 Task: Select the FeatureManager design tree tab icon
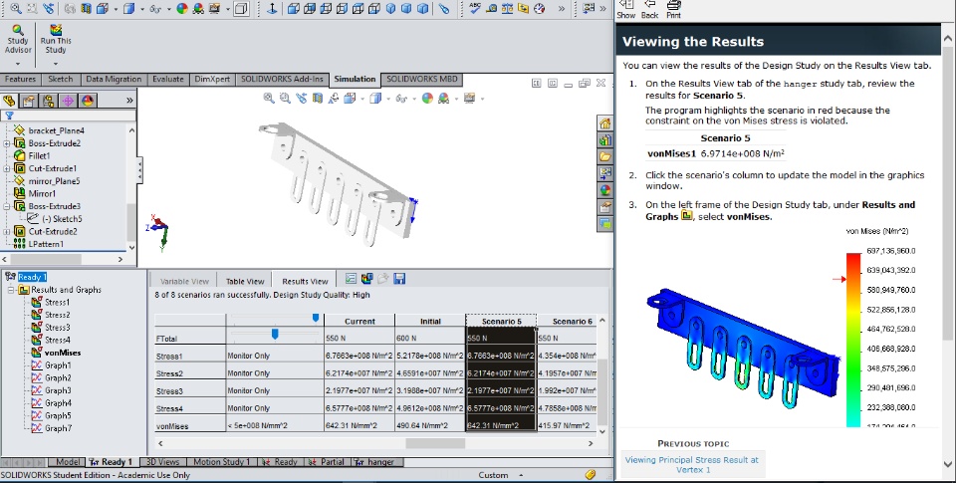[9, 101]
